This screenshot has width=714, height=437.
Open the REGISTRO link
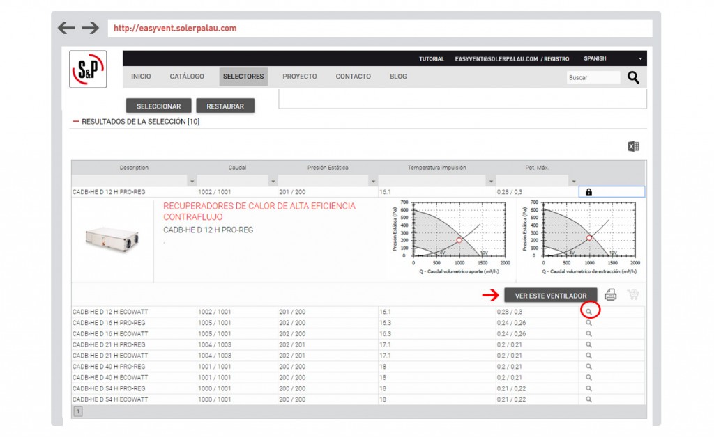pyautogui.click(x=556, y=59)
